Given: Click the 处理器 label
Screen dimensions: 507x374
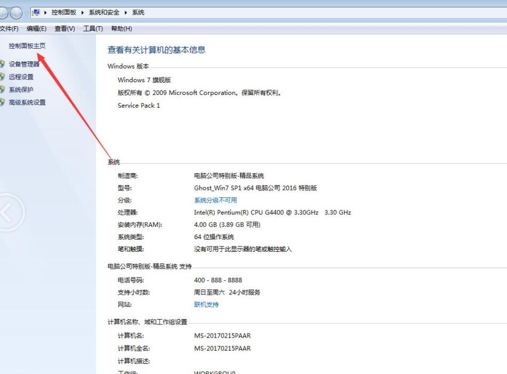Looking at the screenshot, I should (x=128, y=212).
